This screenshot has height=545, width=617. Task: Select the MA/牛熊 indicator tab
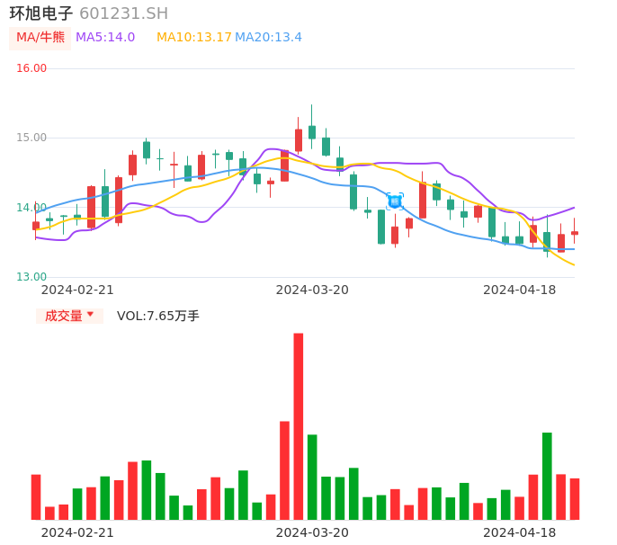[x=40, y=38]
